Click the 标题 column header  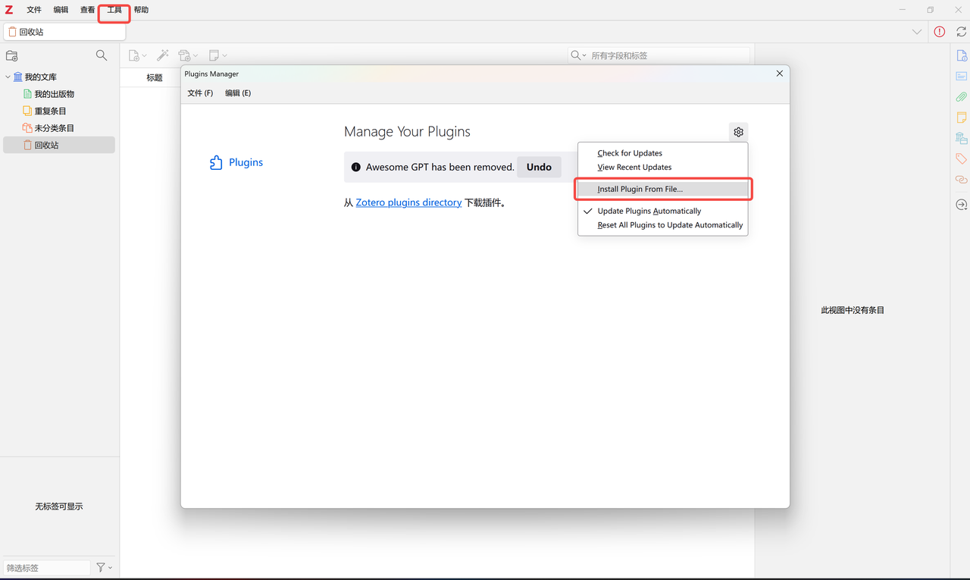pyautogui.click(x=155, y=77)
